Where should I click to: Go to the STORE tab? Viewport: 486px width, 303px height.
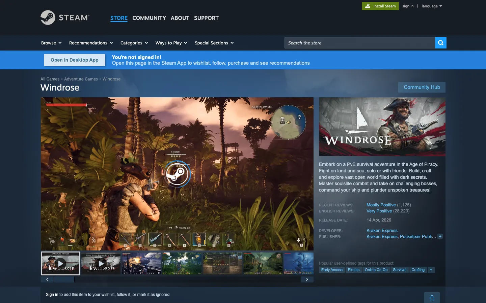[119, 18]
